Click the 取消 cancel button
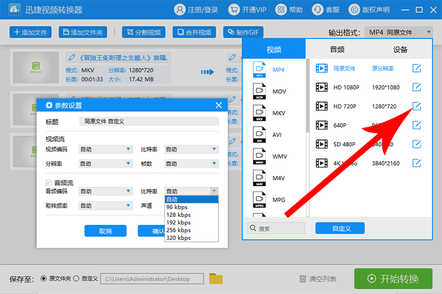The image size is (442, 294). coord(105,231)
